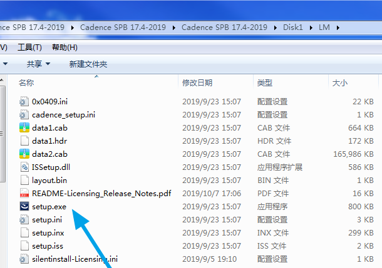The height and width of the screenshot is (268, 382).
Task: Expand arrow after LM in breadcrumb
Action: pyautogui.click(x=338, y=27)
